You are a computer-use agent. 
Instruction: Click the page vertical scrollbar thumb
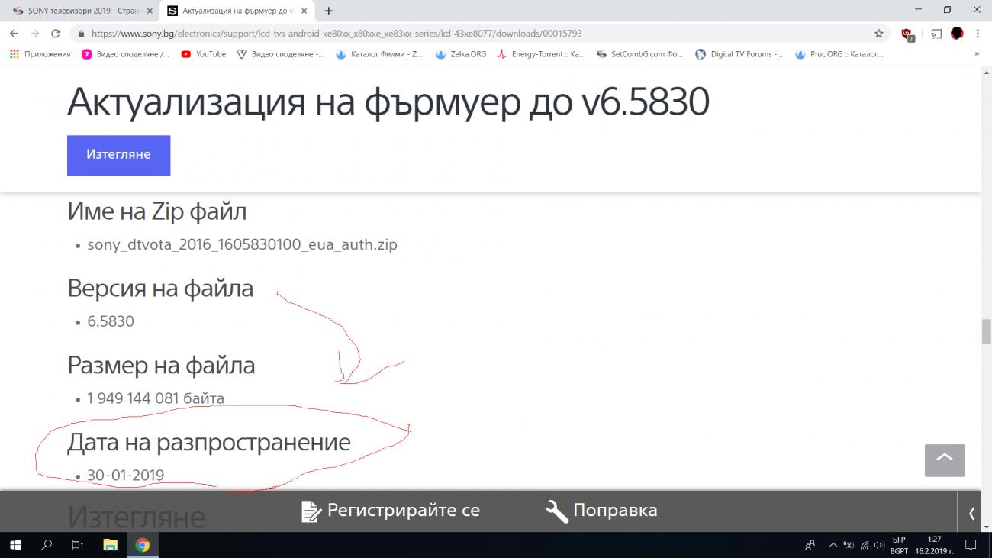point(986,332)
